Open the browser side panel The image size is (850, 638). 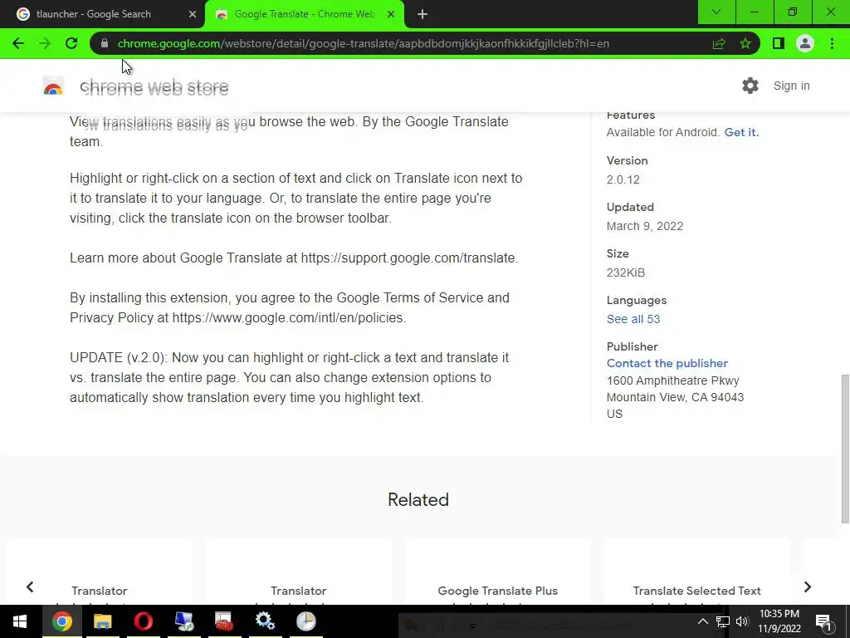[x=779, y=43]
